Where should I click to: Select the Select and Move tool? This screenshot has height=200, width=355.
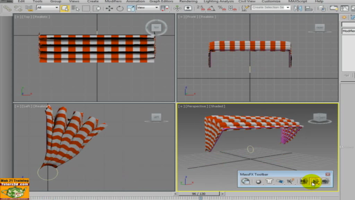coord(109,9)
